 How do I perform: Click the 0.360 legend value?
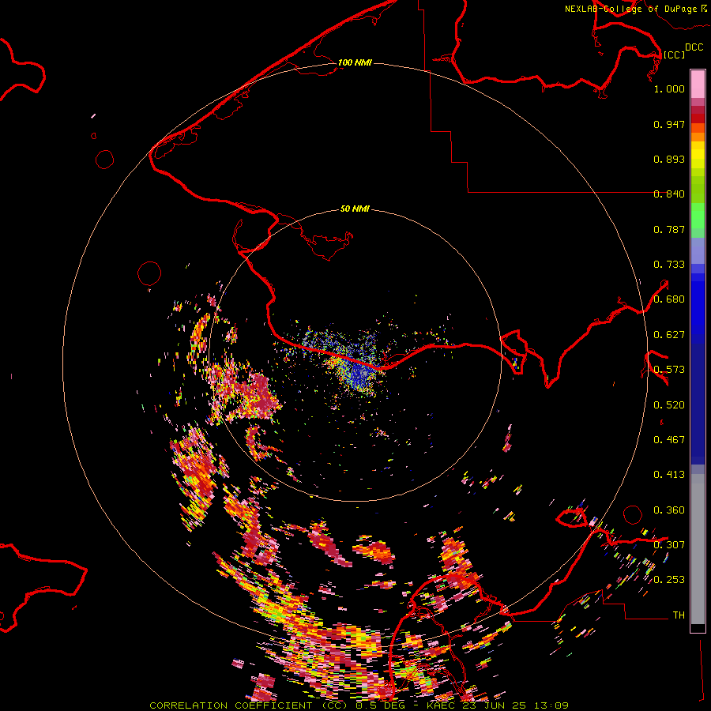coord(669,510)
